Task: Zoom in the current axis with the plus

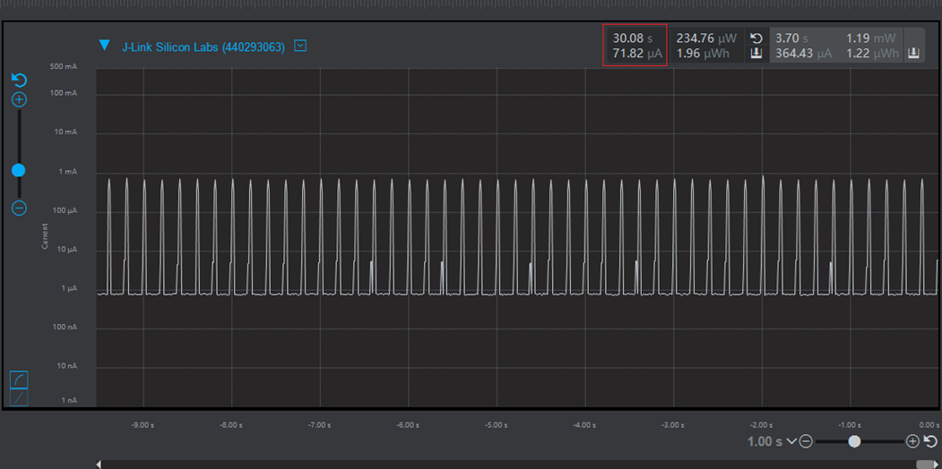Action: coord(19,99)
